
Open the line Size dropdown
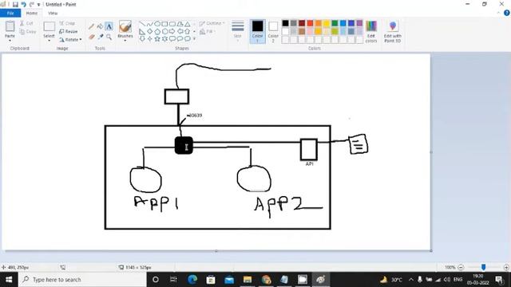tap(238, 31)
